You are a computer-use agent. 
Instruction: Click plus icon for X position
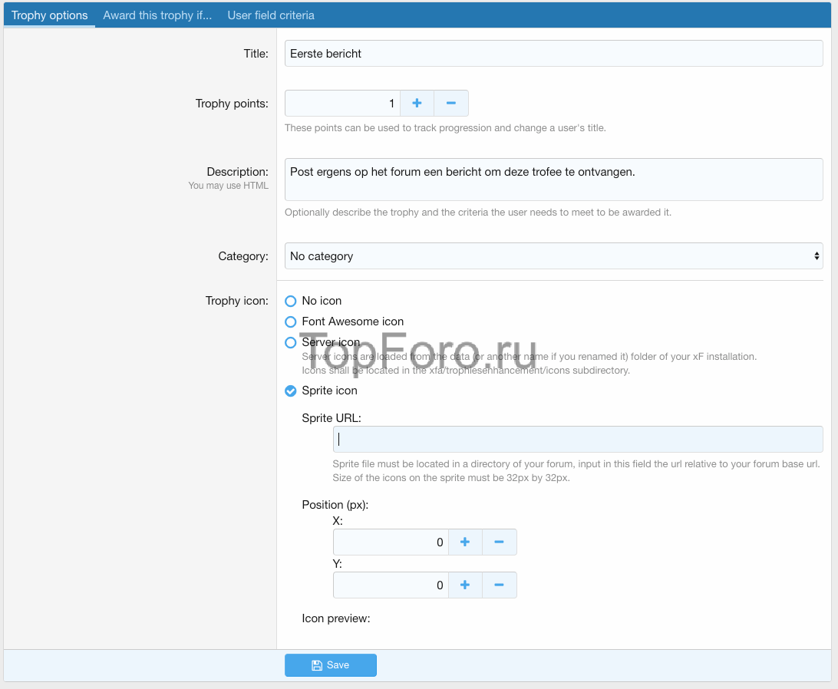click(x=465, y=542)
